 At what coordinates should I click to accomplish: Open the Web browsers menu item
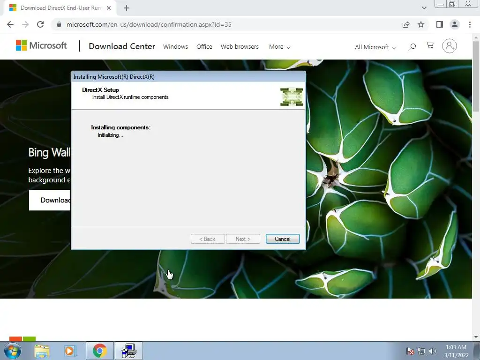click(240, 46)
